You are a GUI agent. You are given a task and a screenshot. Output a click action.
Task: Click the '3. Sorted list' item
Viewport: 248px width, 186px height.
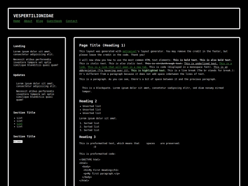pos(90,130)
